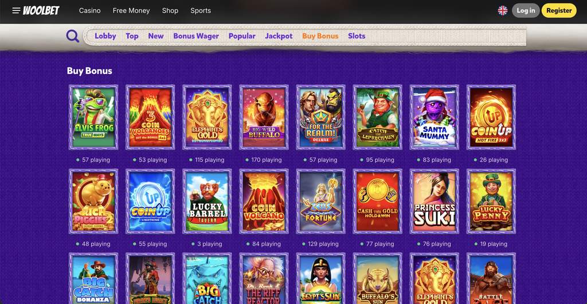Play Dr. Rock & The Riff Reactor
587x304 pixels.
264,279
